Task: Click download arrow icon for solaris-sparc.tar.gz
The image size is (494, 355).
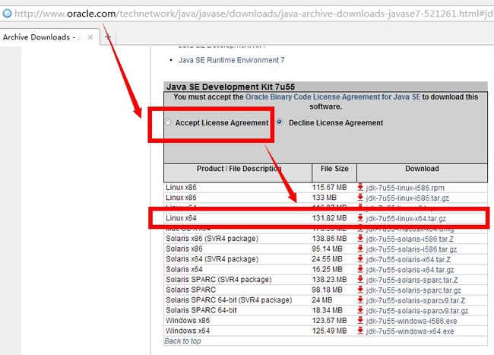Action: click(360, 290)
